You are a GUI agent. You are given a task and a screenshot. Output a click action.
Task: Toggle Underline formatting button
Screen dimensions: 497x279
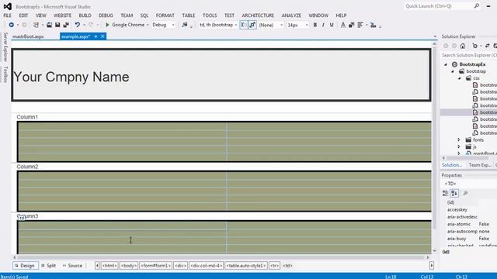coord(332,25)
